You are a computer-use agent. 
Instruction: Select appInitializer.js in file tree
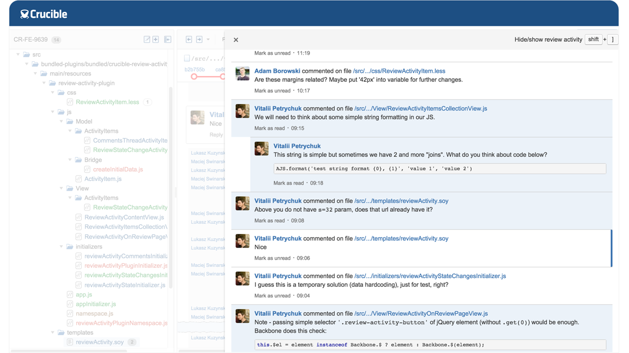[x=96, y=304]
